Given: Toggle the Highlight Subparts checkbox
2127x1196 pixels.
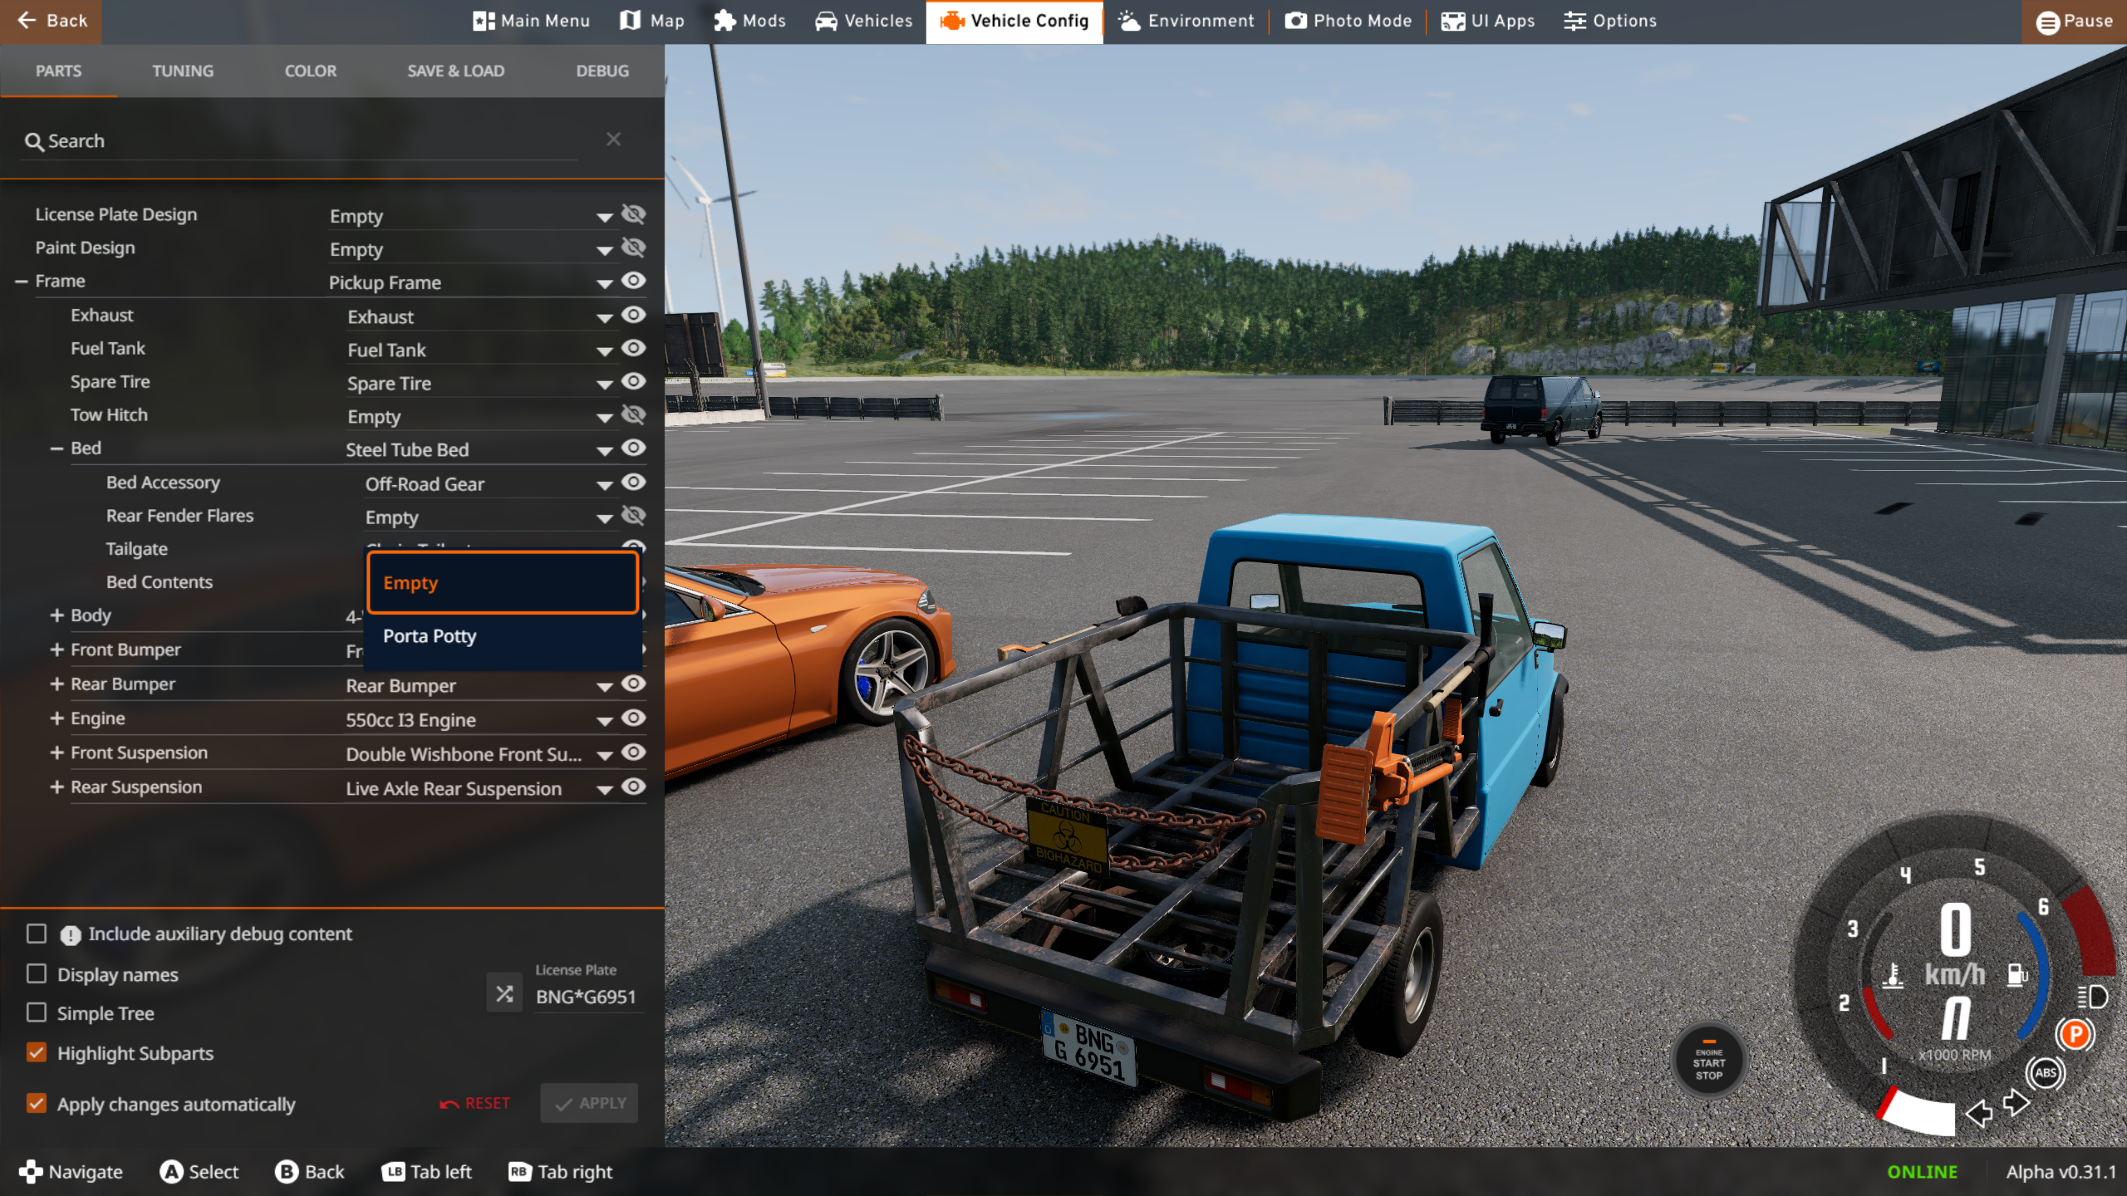Looking at the screenshot, I should (37, 1052).
